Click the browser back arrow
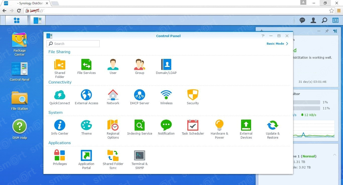This screenshot has width=343, height=185. (4, 11)
